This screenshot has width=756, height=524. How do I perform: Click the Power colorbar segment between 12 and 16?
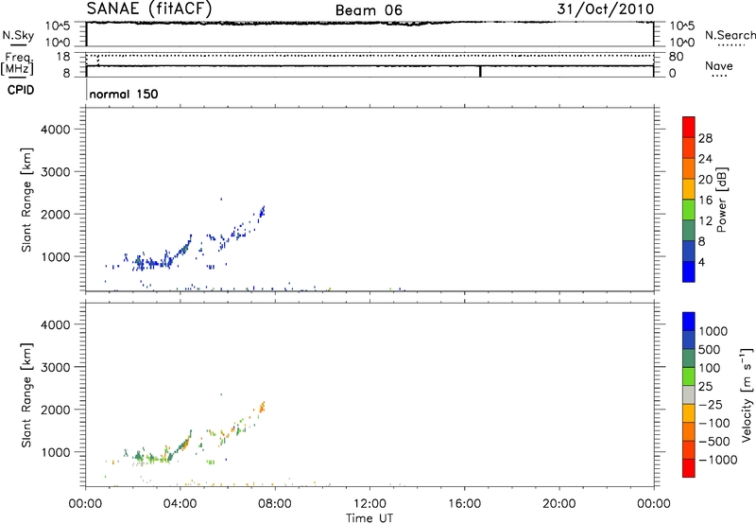point(689,209)
